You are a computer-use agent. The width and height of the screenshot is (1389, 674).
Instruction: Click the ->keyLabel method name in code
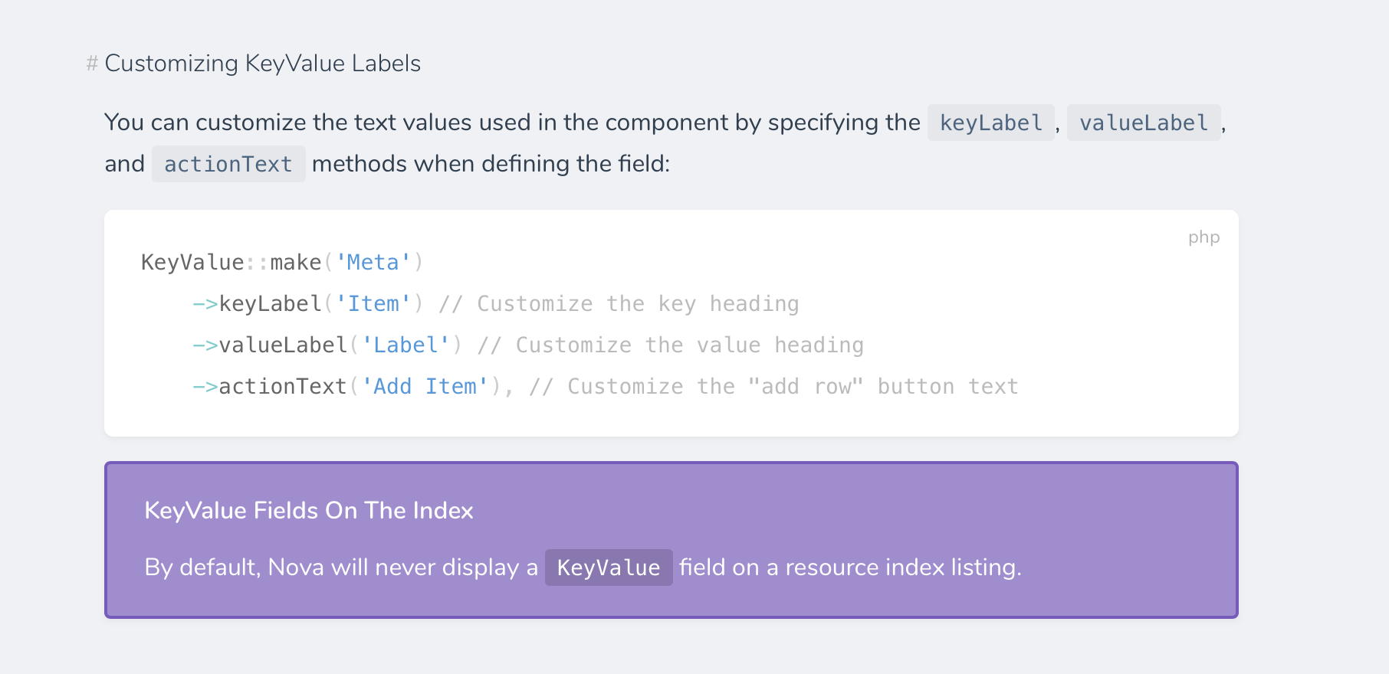[x=269, y=304]
